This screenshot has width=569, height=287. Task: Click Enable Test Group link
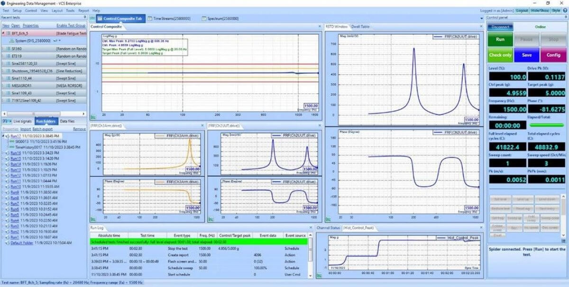tap(71, 26)
